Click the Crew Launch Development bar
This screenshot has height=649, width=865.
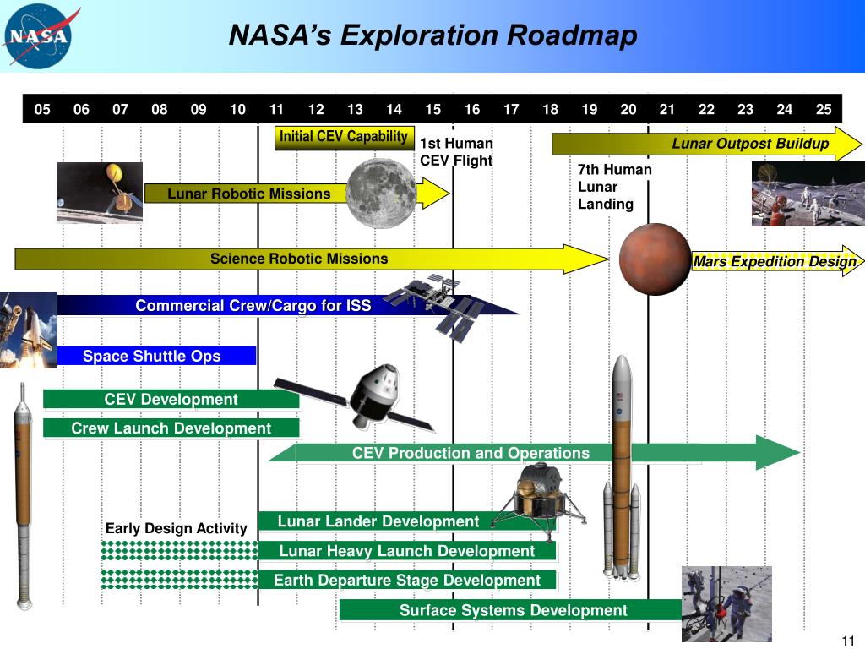(x=171, y=428)
